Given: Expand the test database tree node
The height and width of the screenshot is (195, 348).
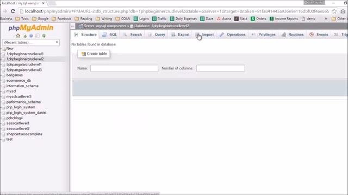Looking at the screenshot, I should (x=3, y=140).
